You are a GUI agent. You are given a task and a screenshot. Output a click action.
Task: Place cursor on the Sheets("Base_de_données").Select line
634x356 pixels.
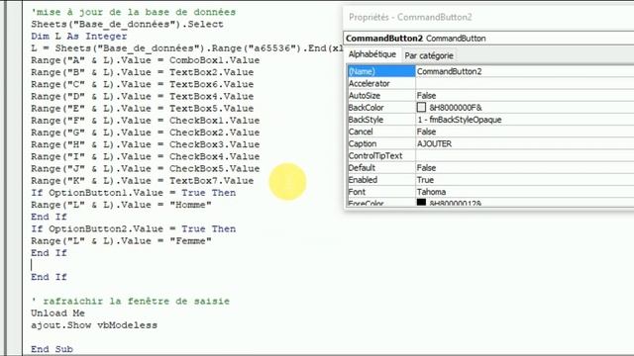pos(127,24)
